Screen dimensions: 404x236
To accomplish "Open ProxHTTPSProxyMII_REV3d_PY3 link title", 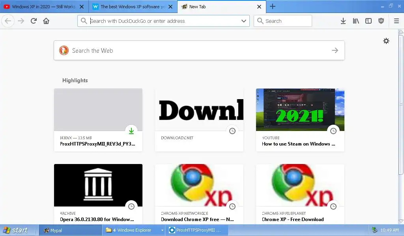I will [x=97, y=144].
